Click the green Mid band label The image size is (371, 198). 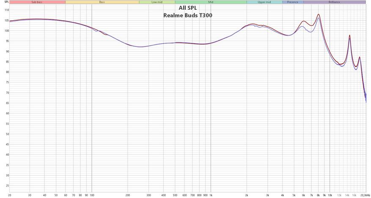(x=211, y=2)
